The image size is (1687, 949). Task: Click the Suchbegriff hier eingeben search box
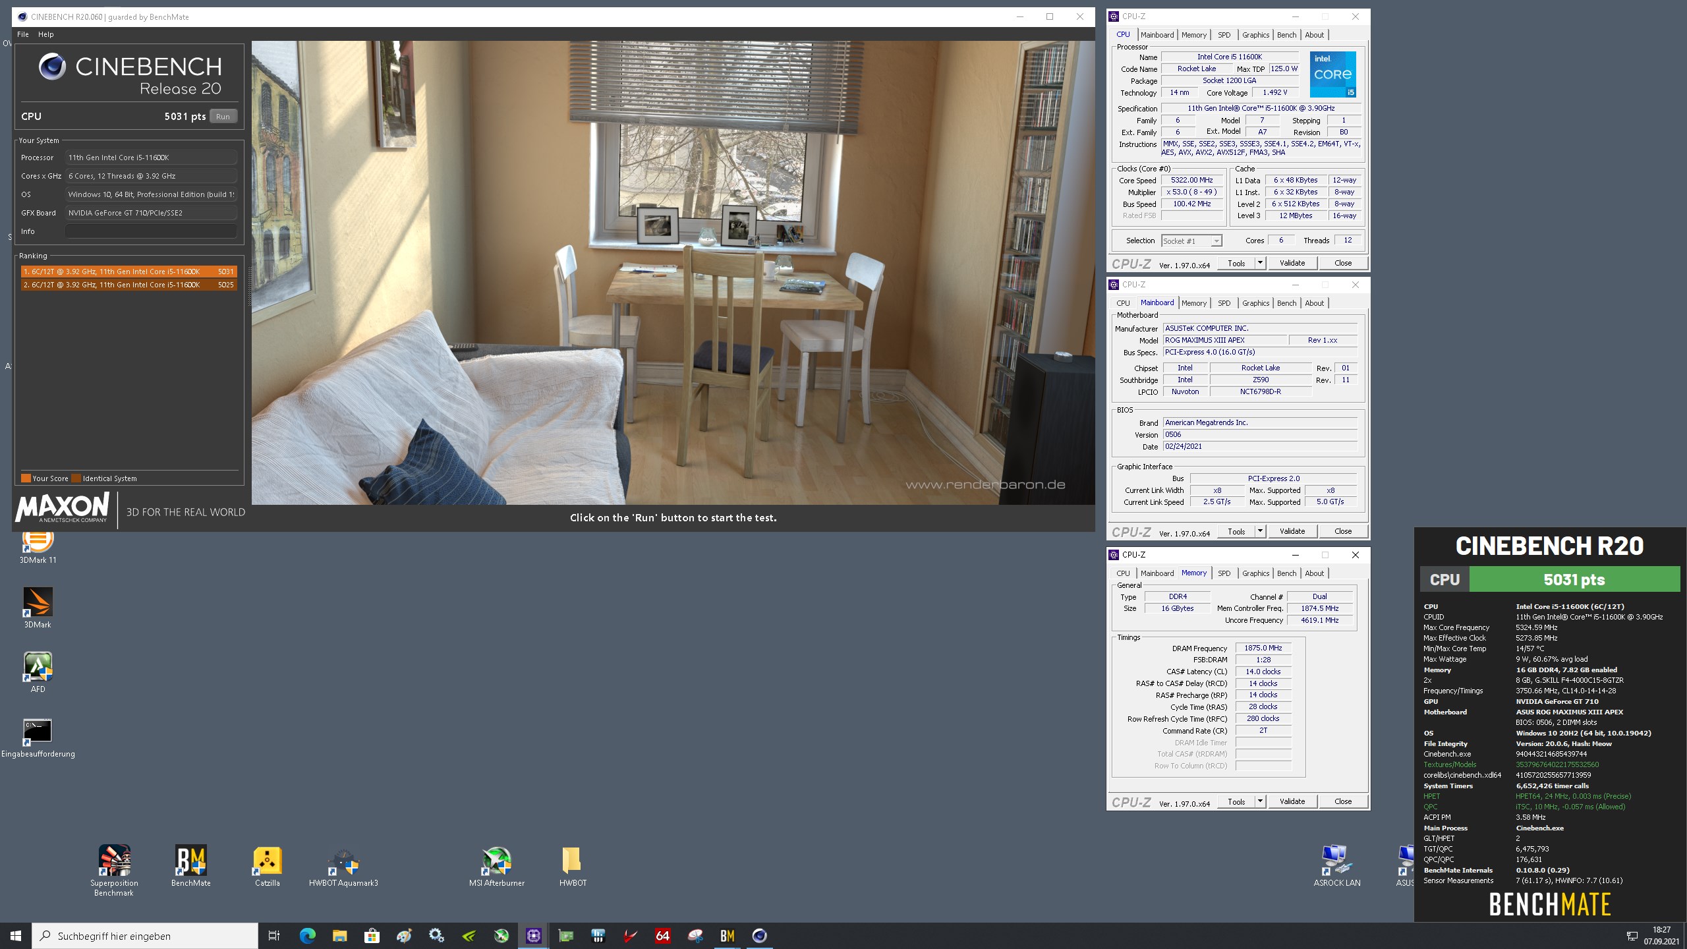pyautogui.click(x=145, y=936)
